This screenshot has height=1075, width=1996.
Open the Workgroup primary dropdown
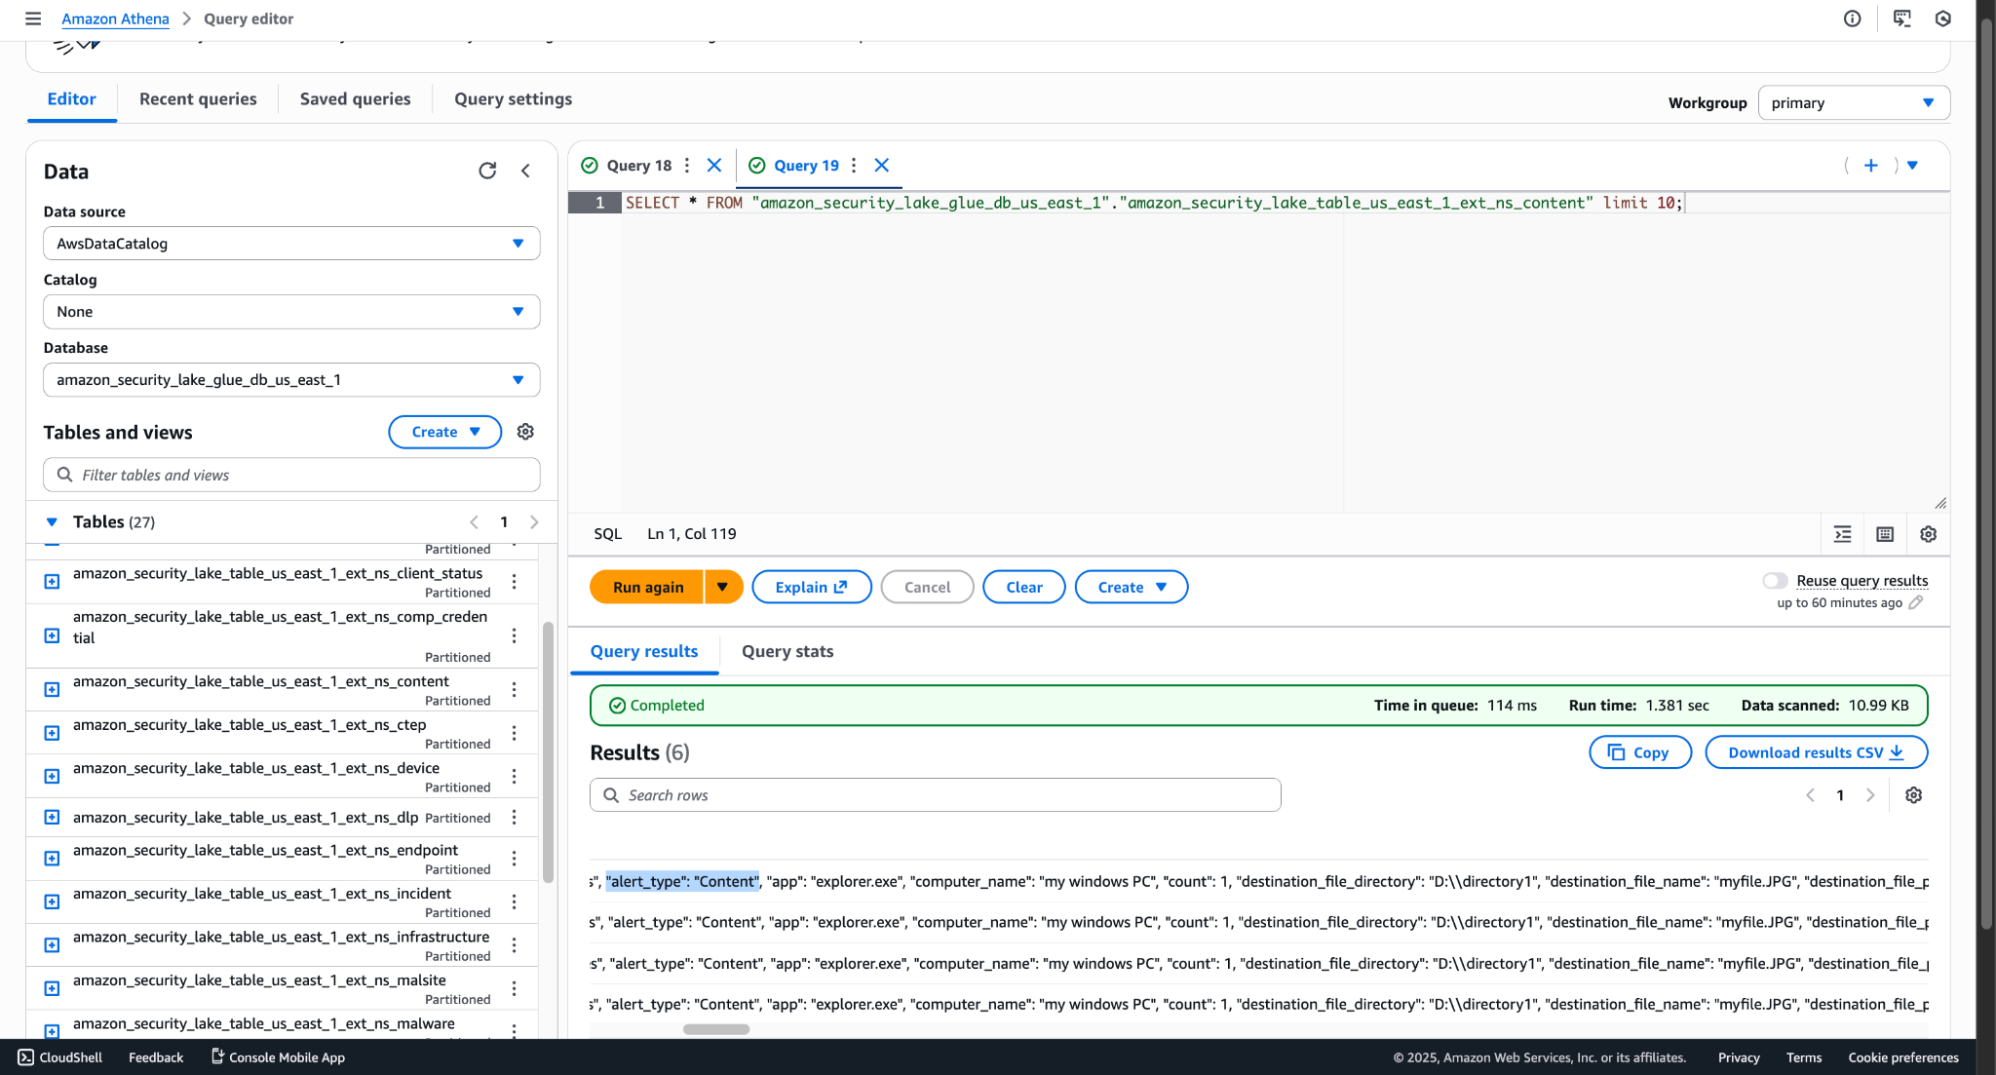coord(1854,103)
